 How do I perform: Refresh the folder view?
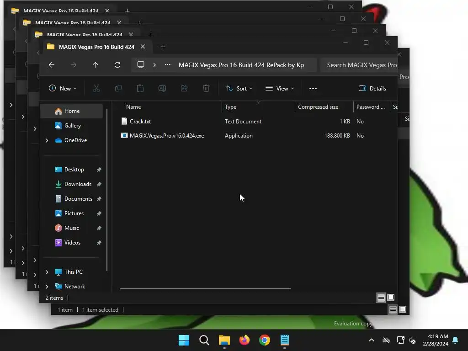[x=117, y=65]
